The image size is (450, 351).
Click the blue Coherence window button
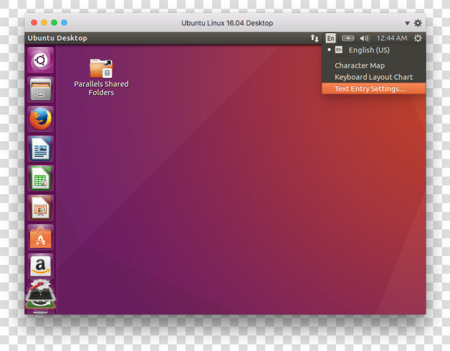(x=64, y=22)
